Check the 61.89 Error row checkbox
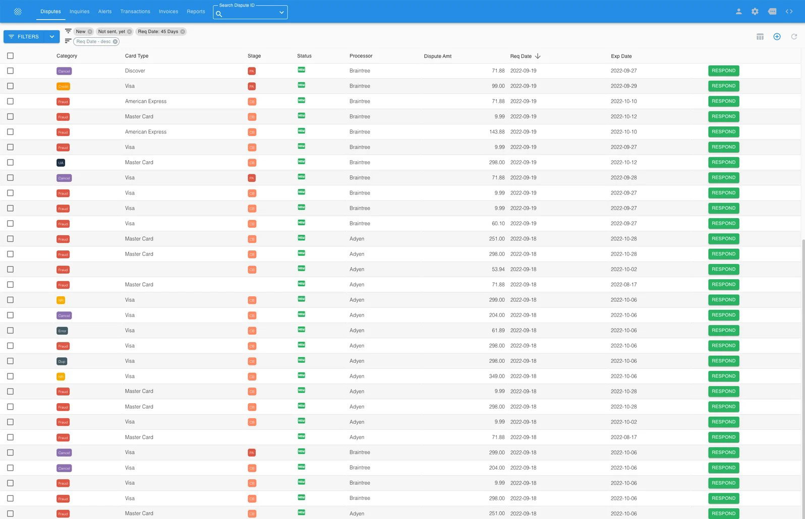This screenshot has height=519, width=805. pyautogui.click(x=10, y=331)
